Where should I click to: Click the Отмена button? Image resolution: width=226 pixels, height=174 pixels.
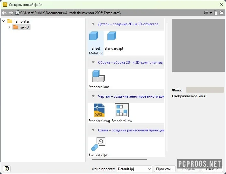212,169
